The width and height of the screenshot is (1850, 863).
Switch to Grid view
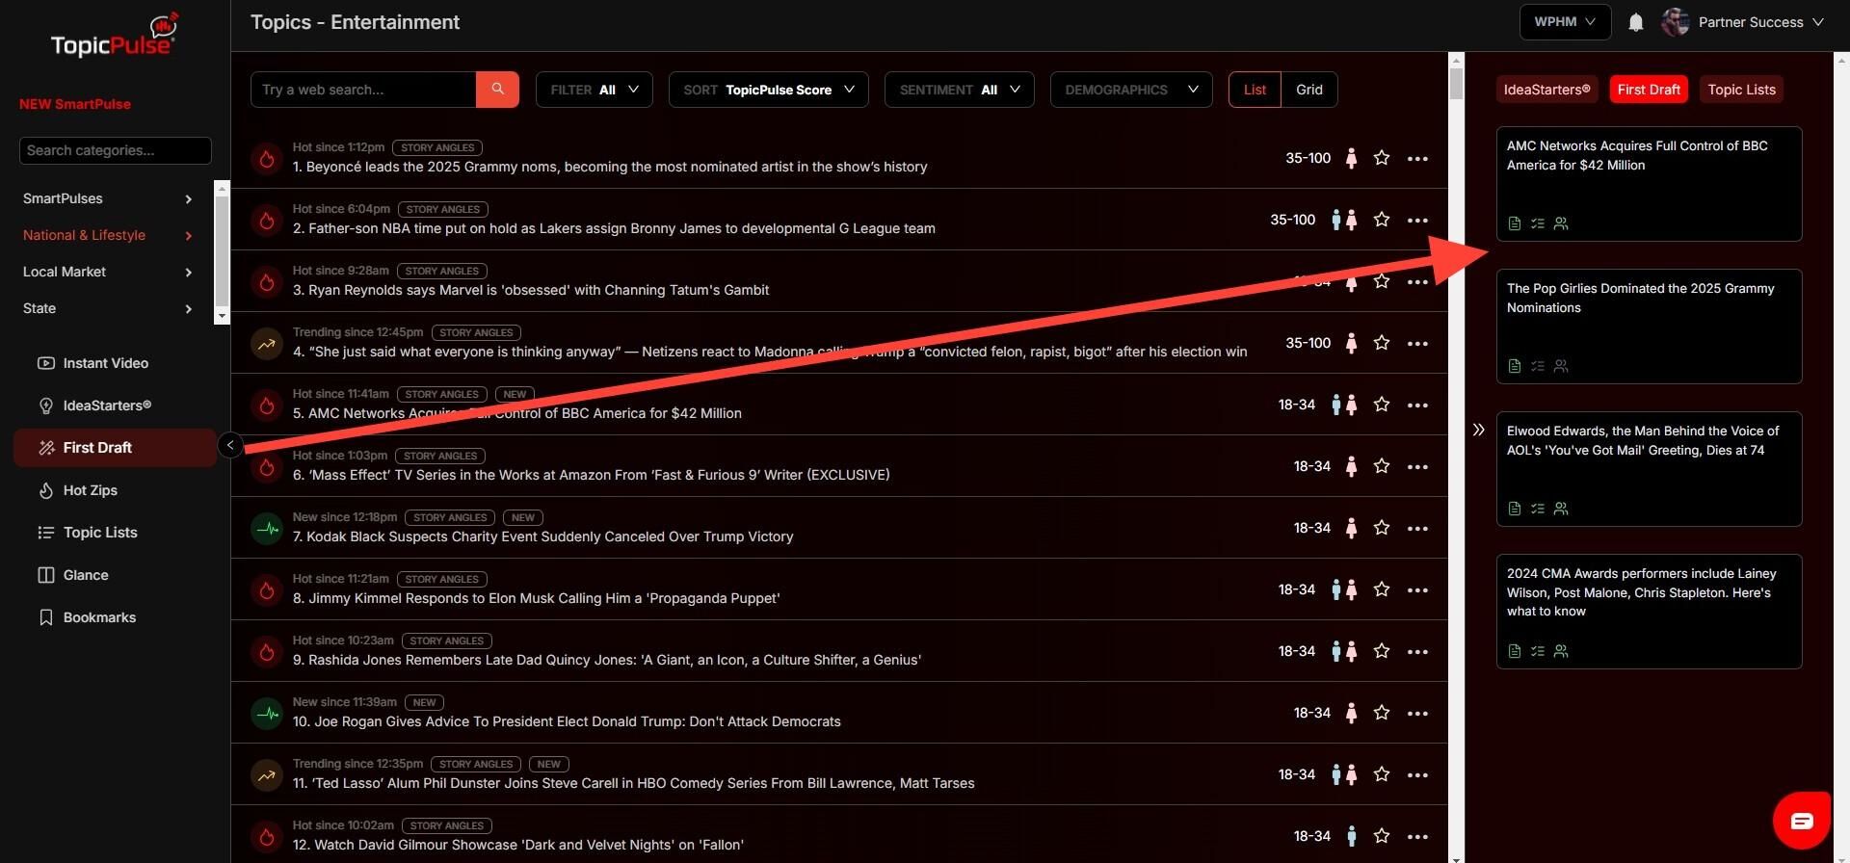click(1308, 90)
